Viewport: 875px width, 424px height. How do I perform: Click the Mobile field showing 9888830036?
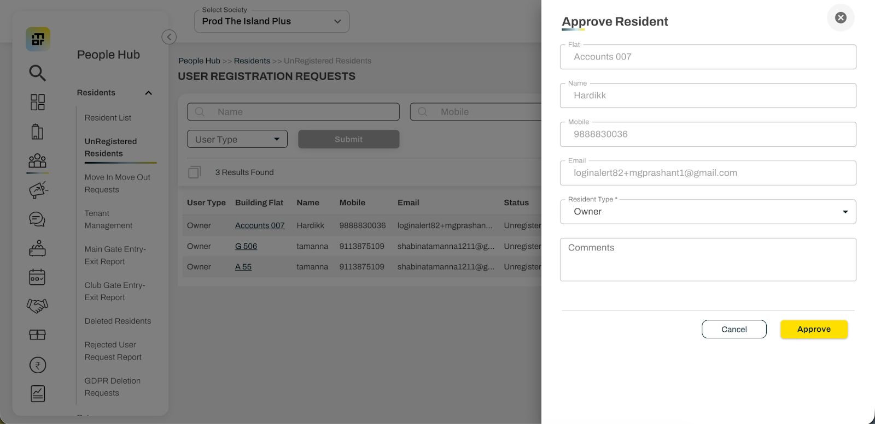(x=708, y=134)
